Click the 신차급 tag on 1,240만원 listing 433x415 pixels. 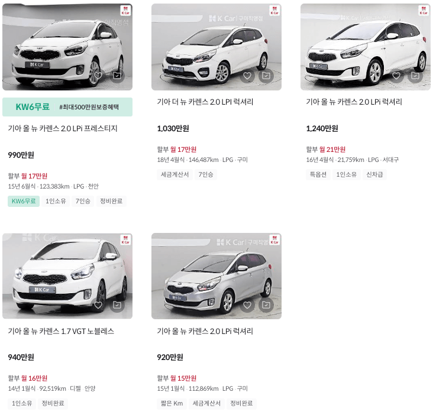(374, 174)
